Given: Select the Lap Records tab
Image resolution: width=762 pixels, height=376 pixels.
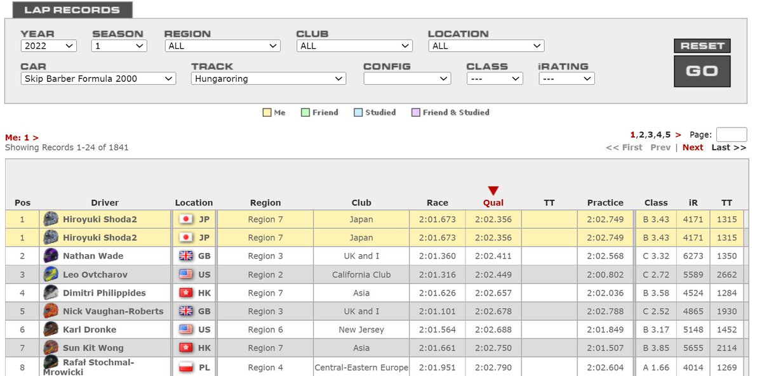Looking at the screenshot, I should coord(71,10).
